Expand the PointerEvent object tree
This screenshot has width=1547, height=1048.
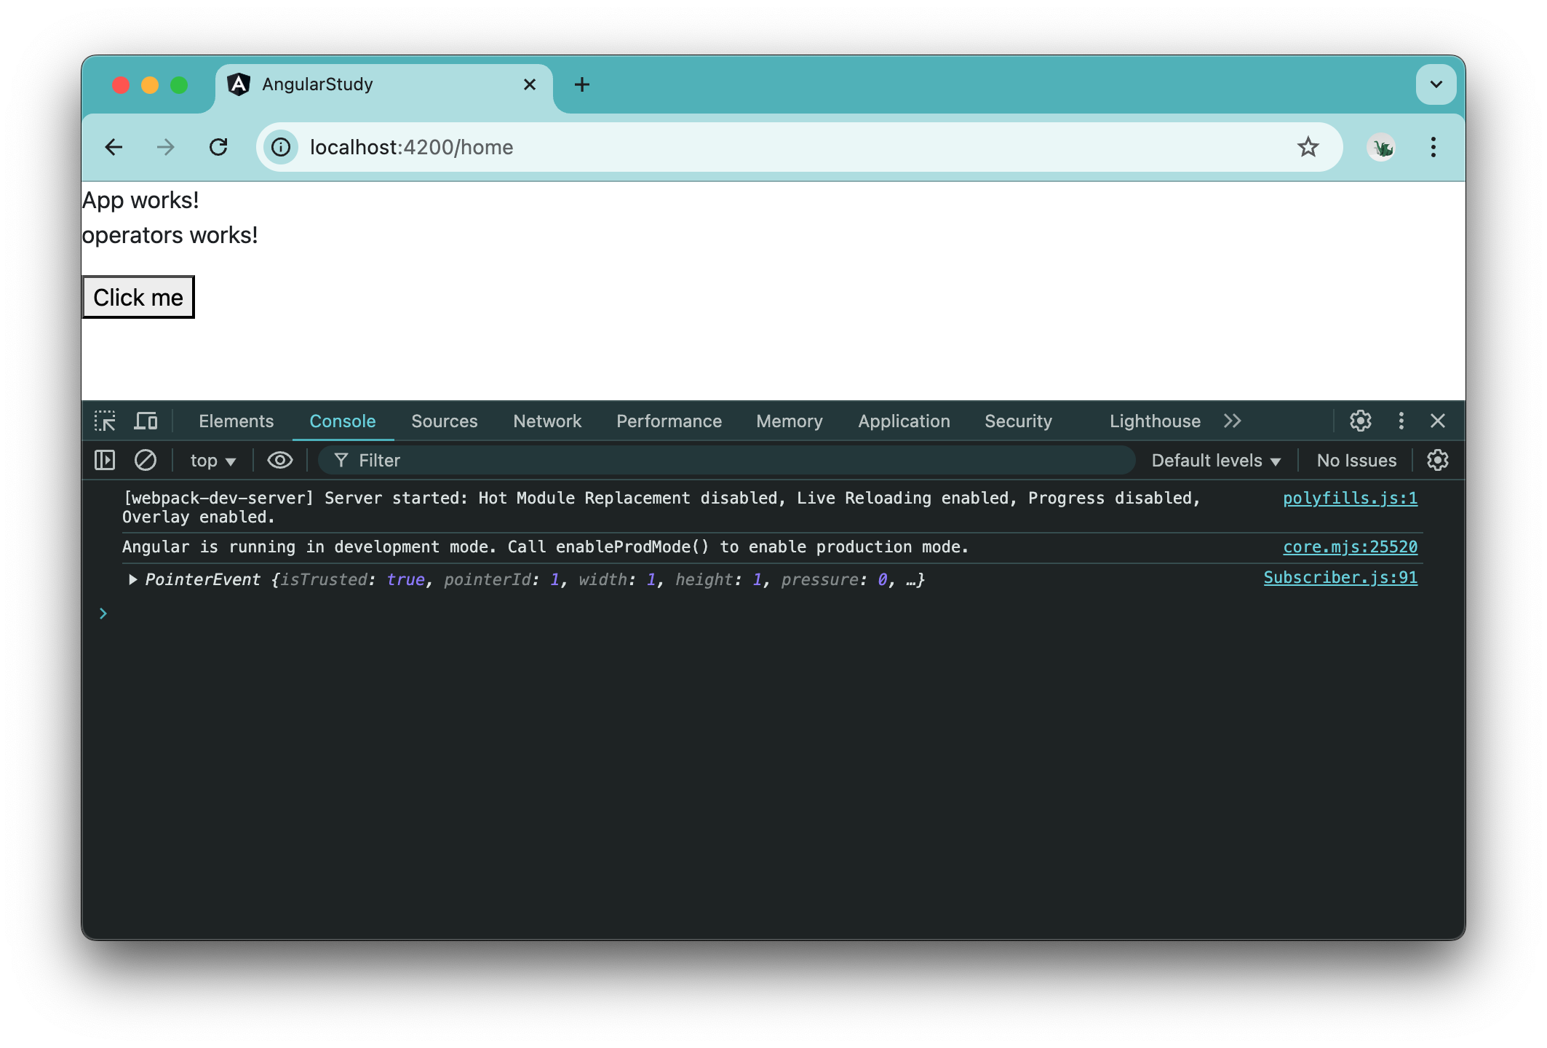[133, 580]
